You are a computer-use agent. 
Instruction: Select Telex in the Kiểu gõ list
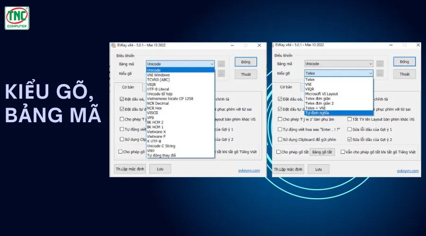[339, 80]
